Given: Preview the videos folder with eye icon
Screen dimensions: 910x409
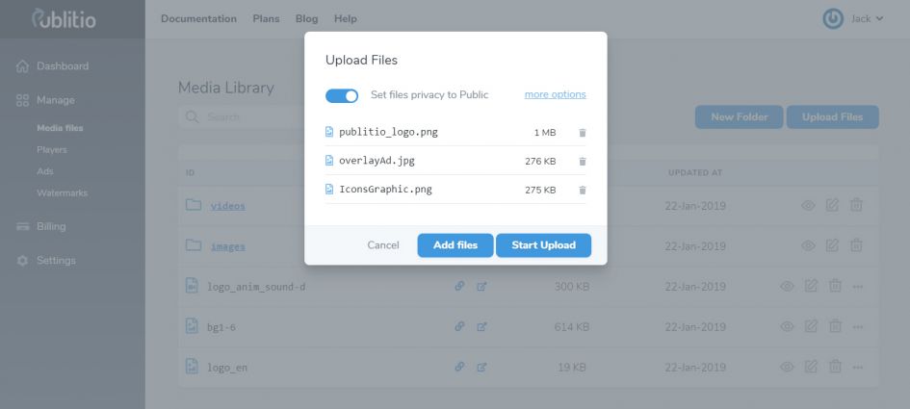Looking at the screenshot, I should tap(808, 205).
